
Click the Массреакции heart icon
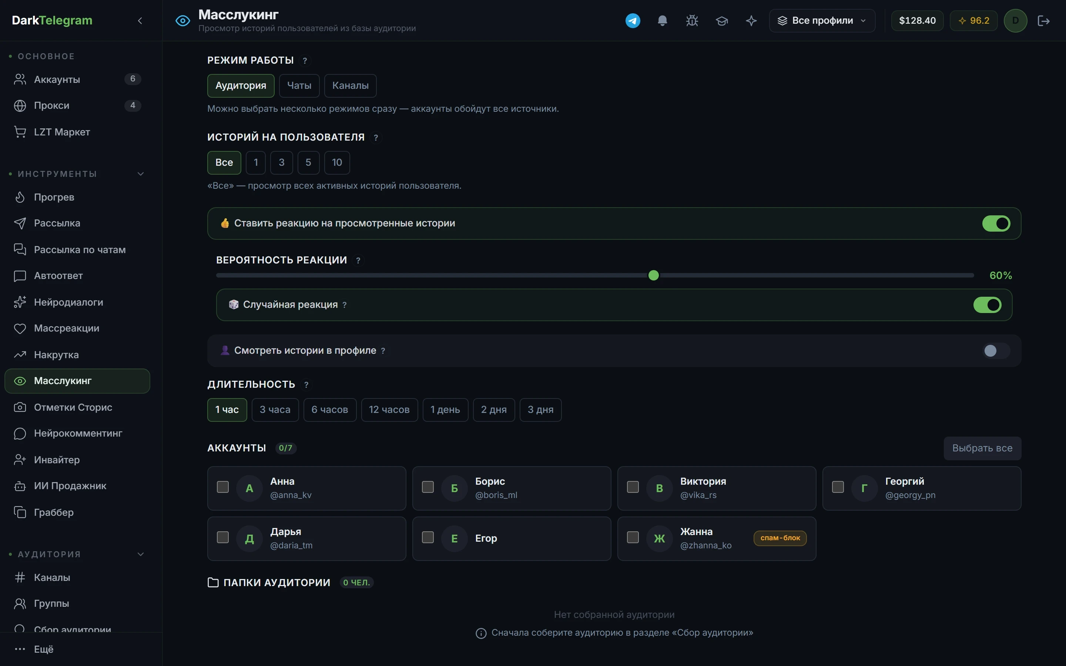[x=20, y=329]
